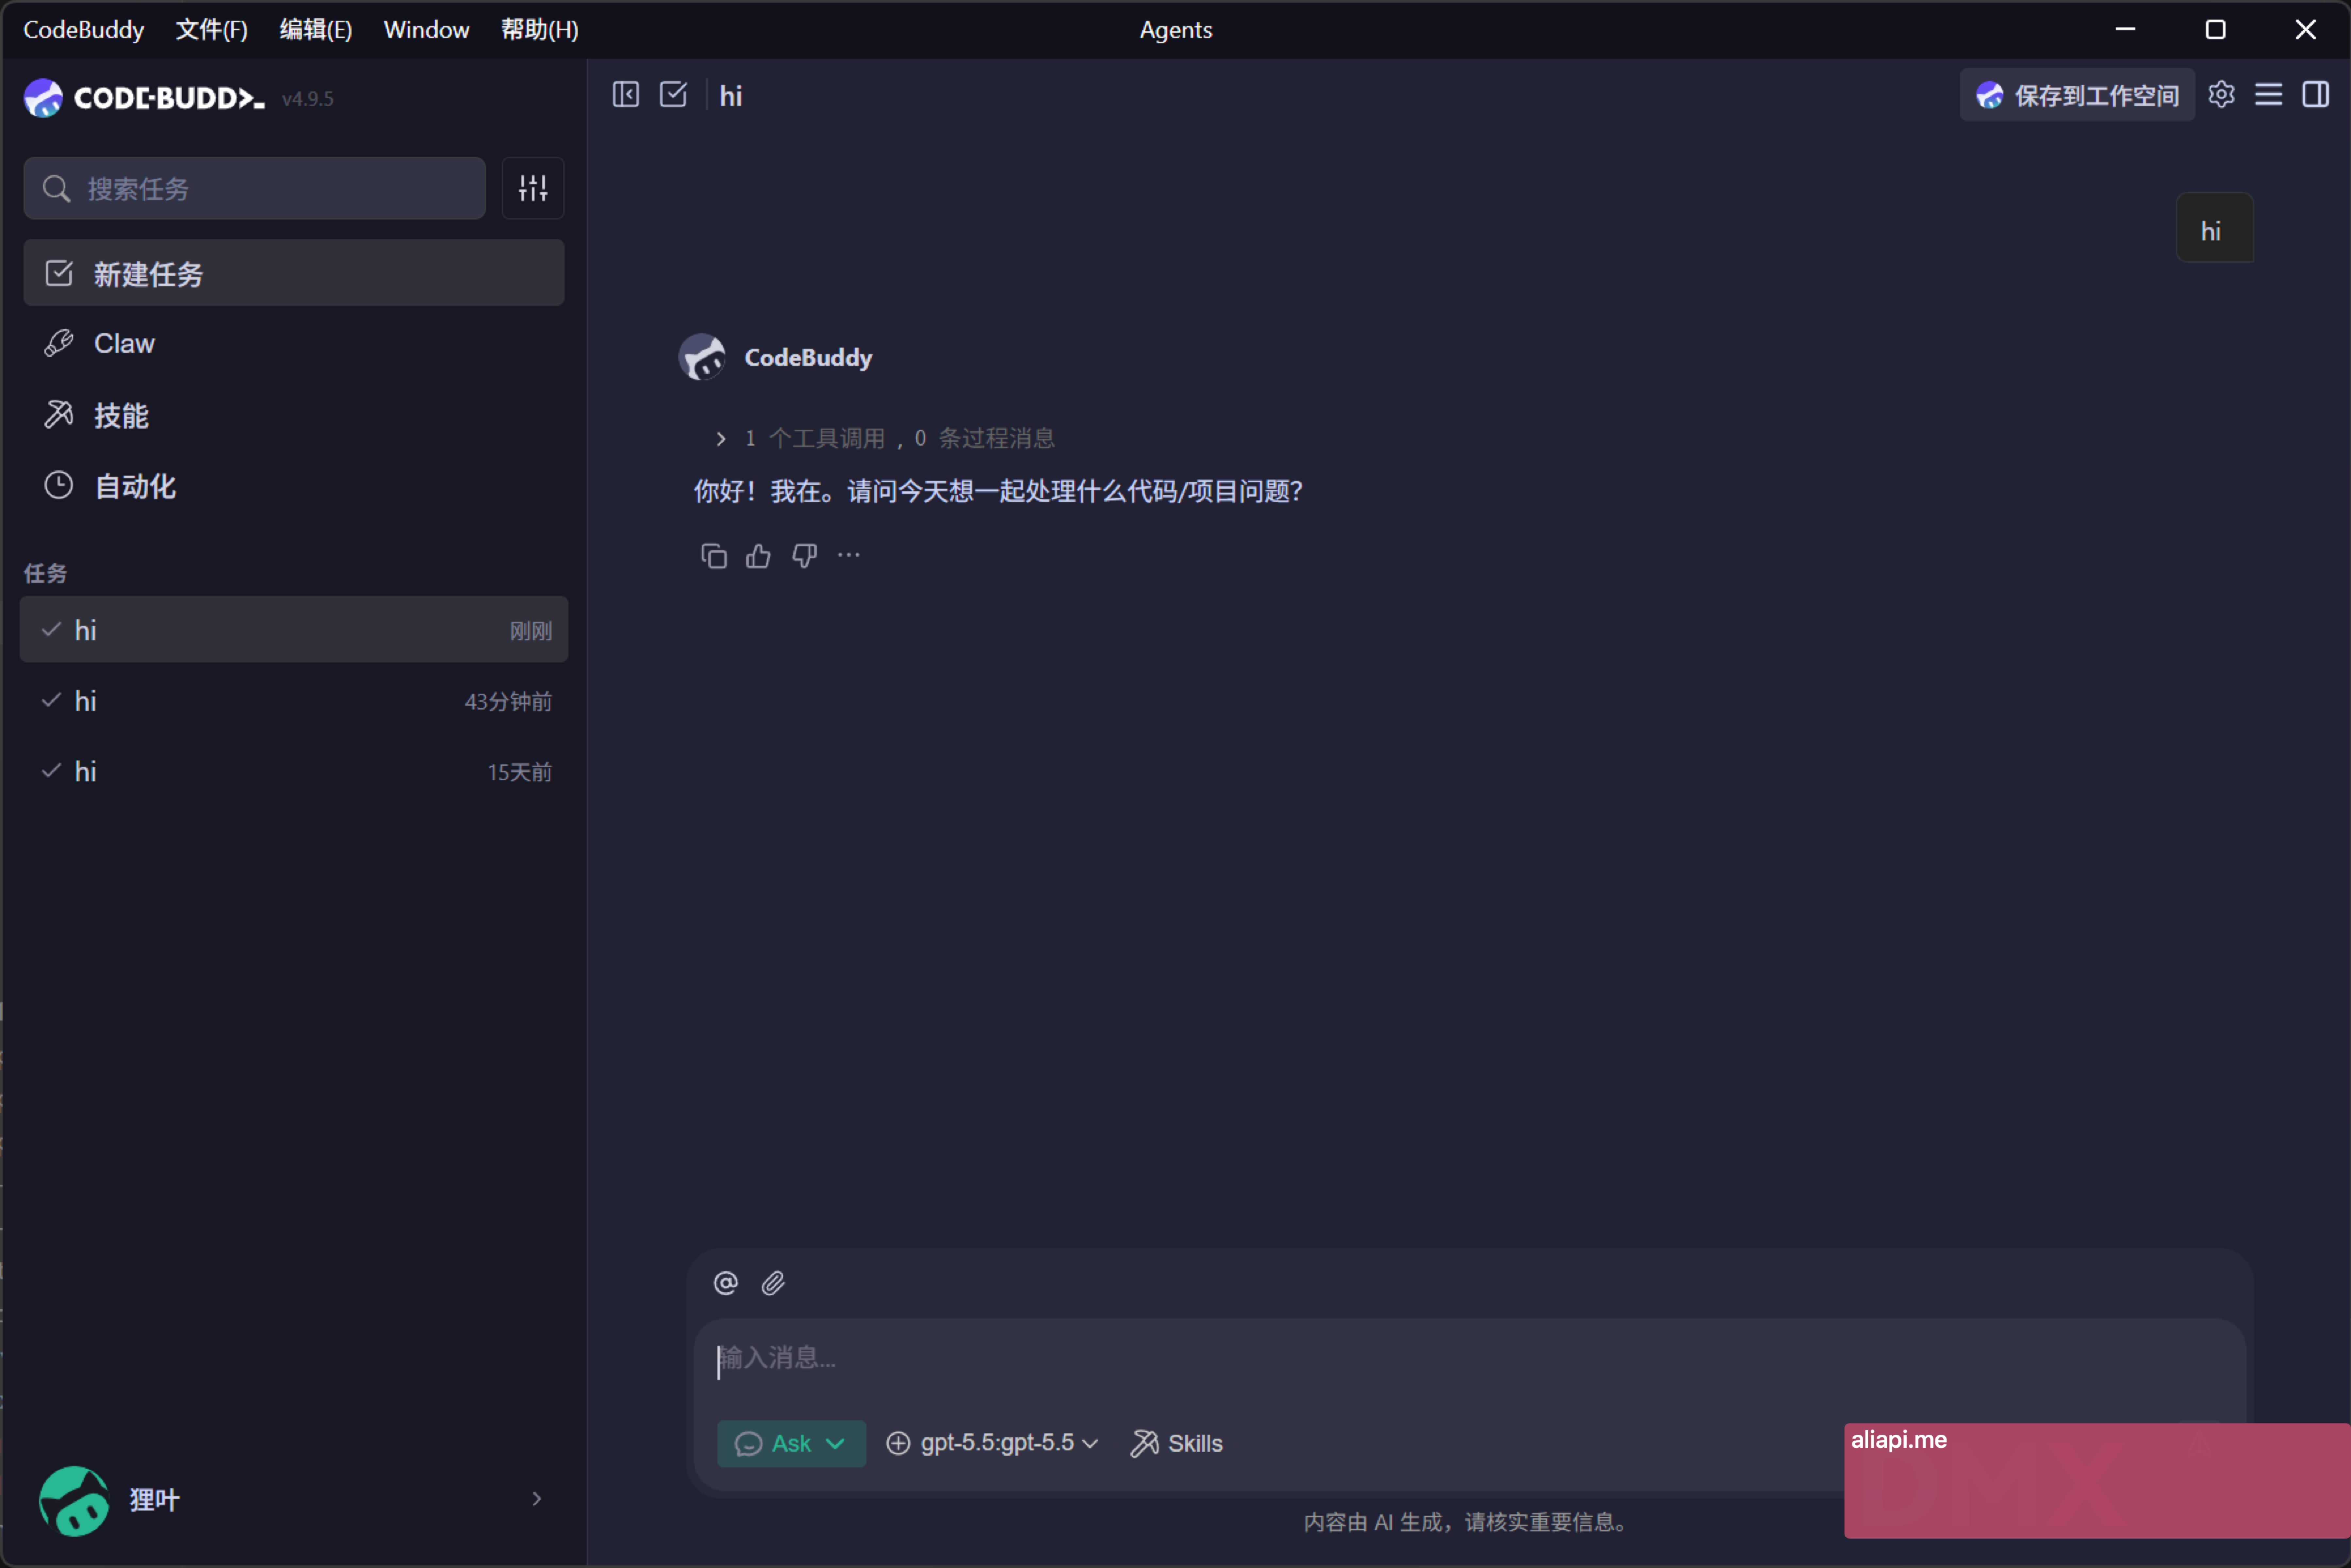This screenshot has height=1568, width=2351.
Task: Minimize the CodeBuddy window
Action: click(2125, 30)
